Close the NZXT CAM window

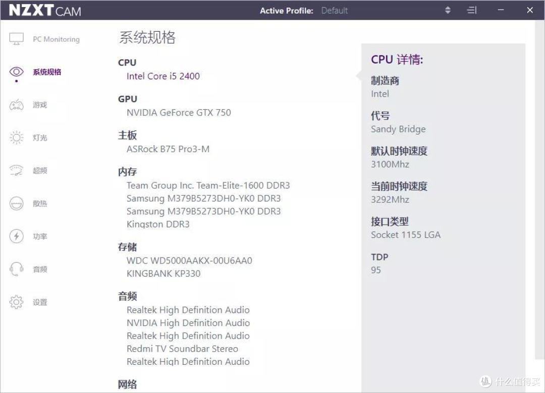pyautogui.click(x=530, y=10)
